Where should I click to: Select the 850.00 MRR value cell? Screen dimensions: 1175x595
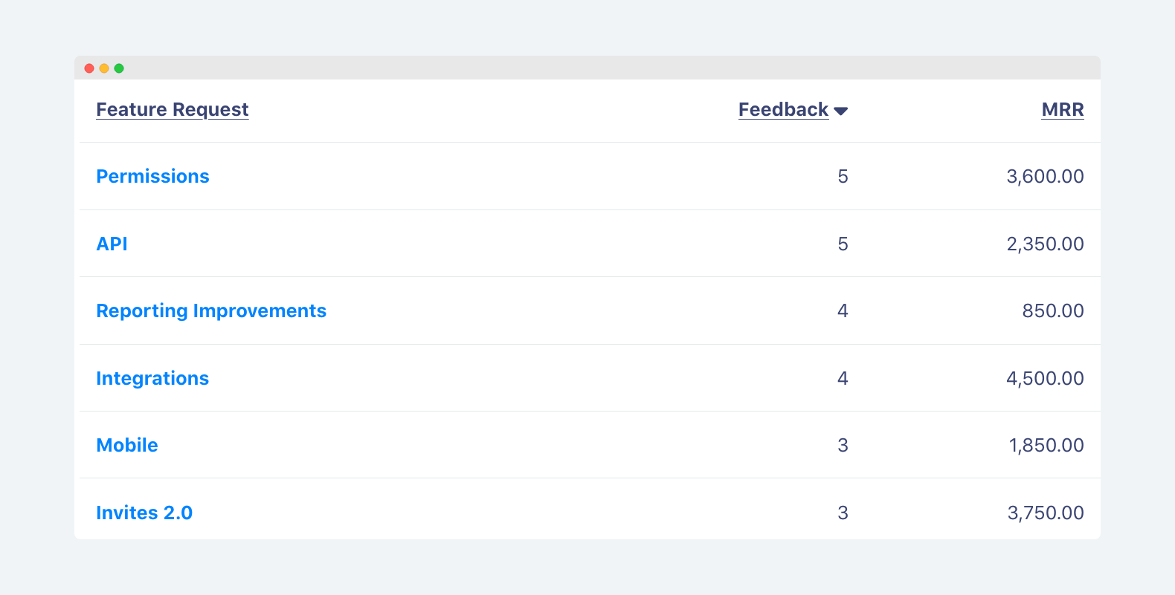point(1053,310)
